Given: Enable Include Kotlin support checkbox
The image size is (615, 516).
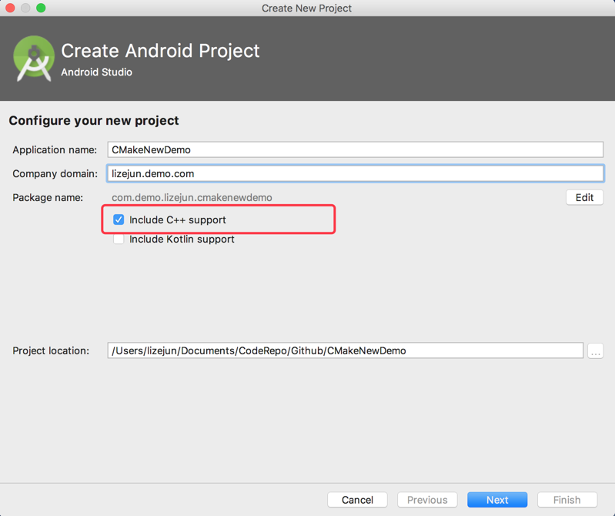Looking at the screenshot, I should 119,239.
